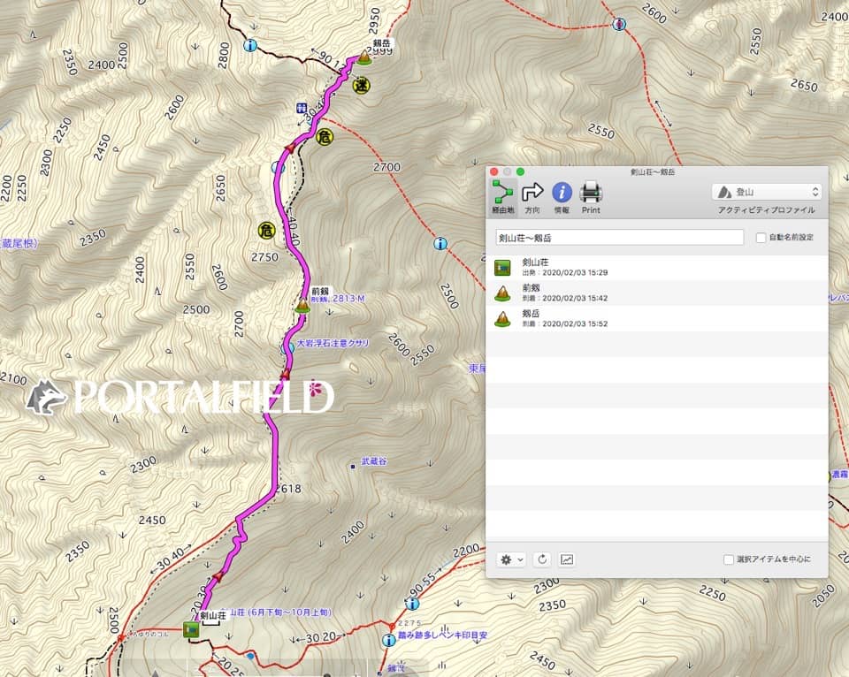Click the 前剱 mountain icon in waypoint list

[503, 293]
